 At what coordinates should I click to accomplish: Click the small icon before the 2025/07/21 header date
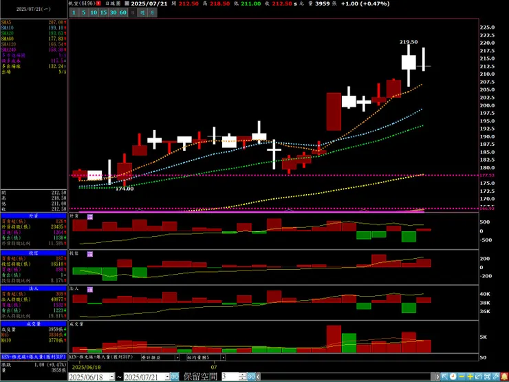tap(127, 3)
